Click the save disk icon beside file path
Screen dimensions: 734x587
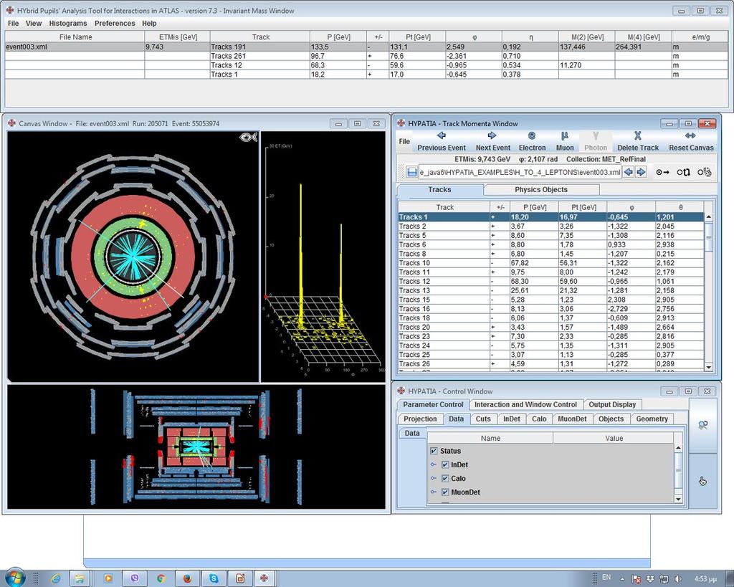point(412,172)
